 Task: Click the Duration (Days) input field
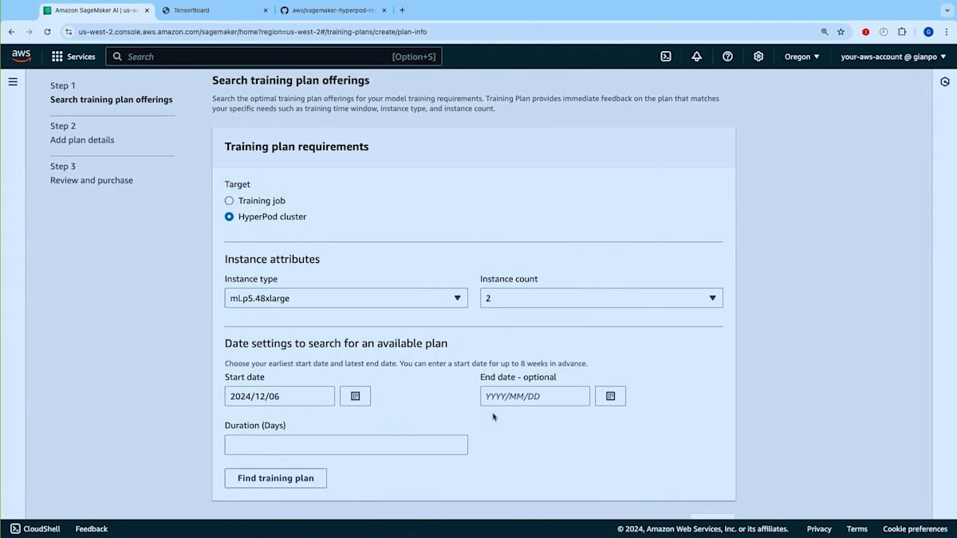point(346,445)
